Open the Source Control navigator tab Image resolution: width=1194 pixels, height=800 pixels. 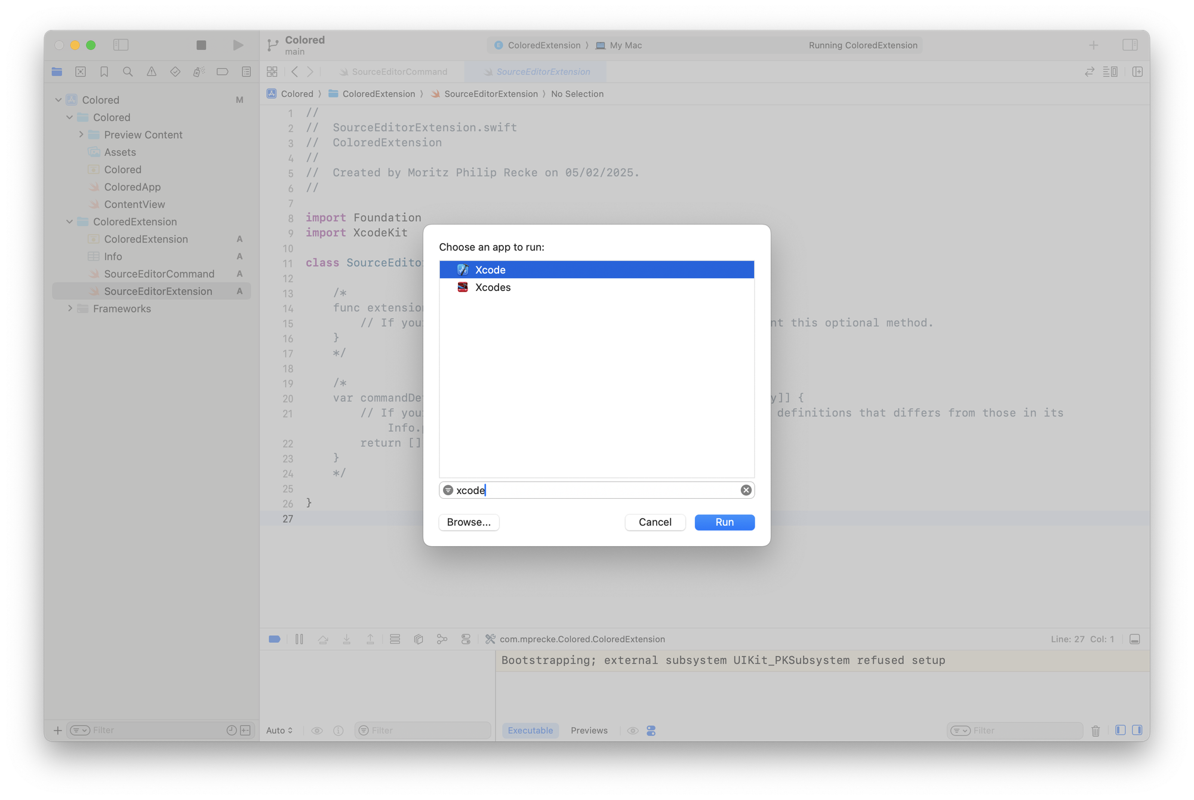coord(81,72)
